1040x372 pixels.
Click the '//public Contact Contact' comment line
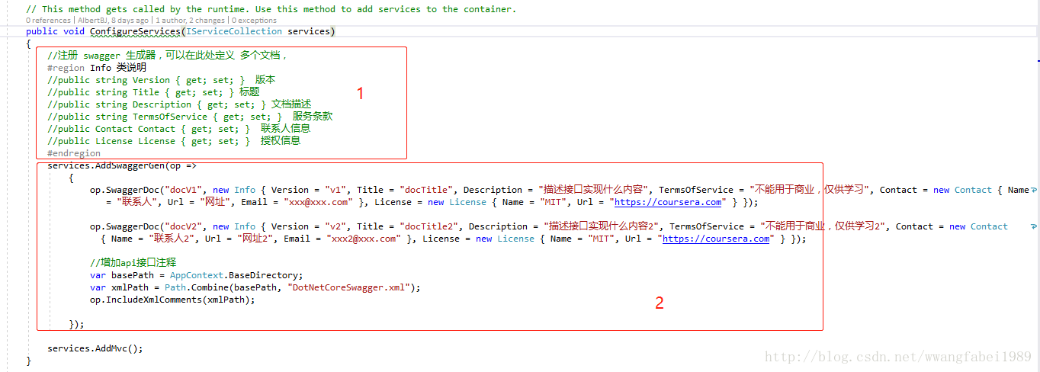coord(179,129)
